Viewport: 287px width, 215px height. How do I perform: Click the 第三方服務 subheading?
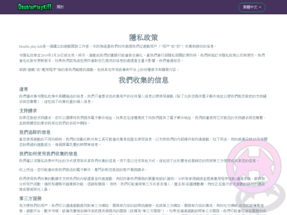[30, 199]
